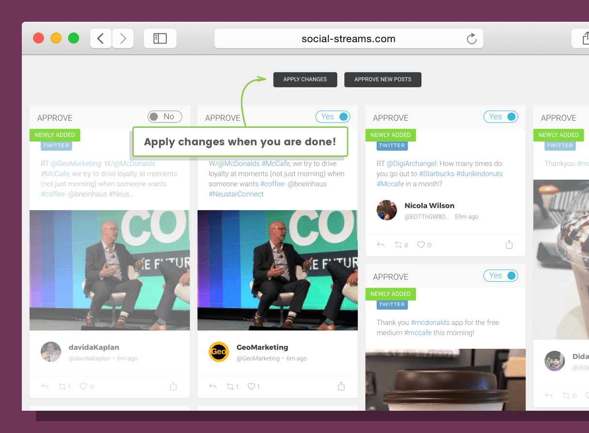The width and height of the screenshot is (589, 433).
Task: Reply to davidaKaplan's post
Action: tap(45, 387)
